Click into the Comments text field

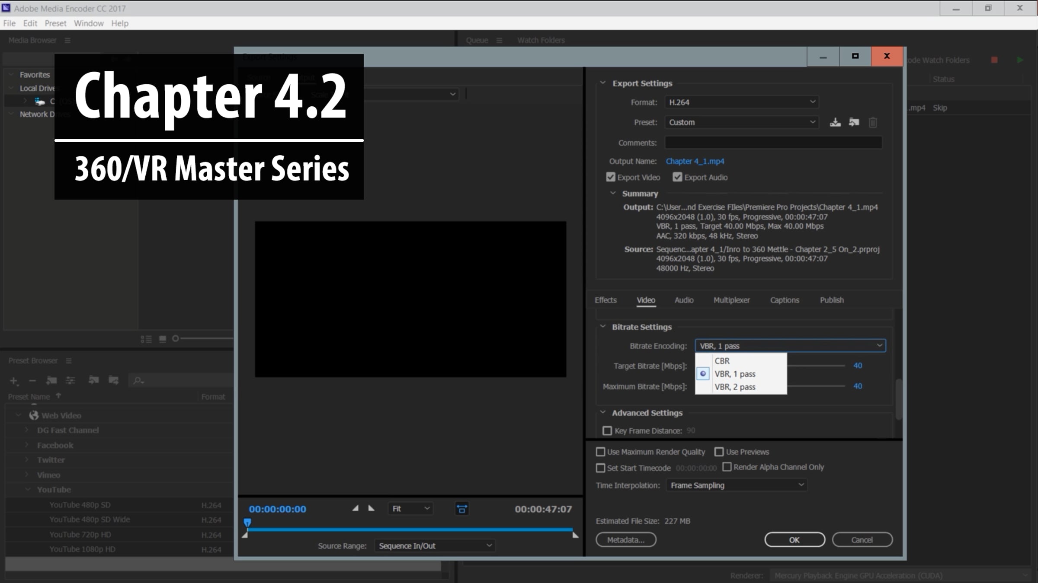click(x=773, y=143)
